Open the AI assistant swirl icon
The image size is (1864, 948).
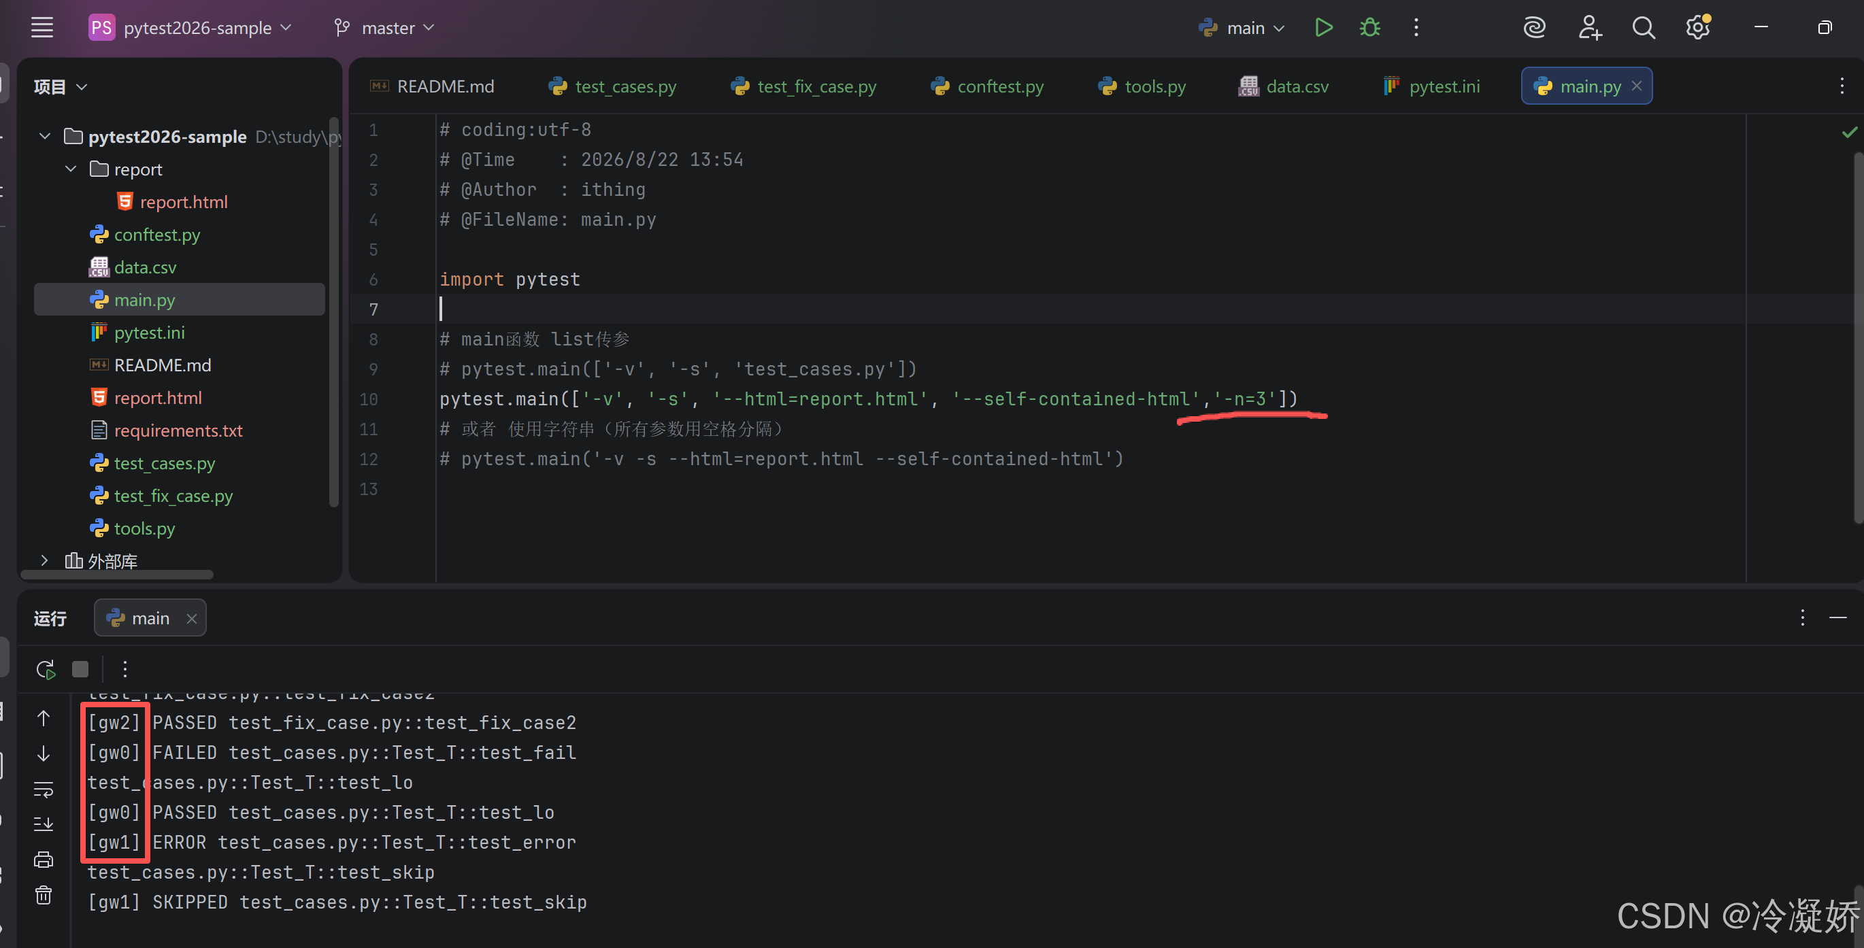coord(1534,27)
